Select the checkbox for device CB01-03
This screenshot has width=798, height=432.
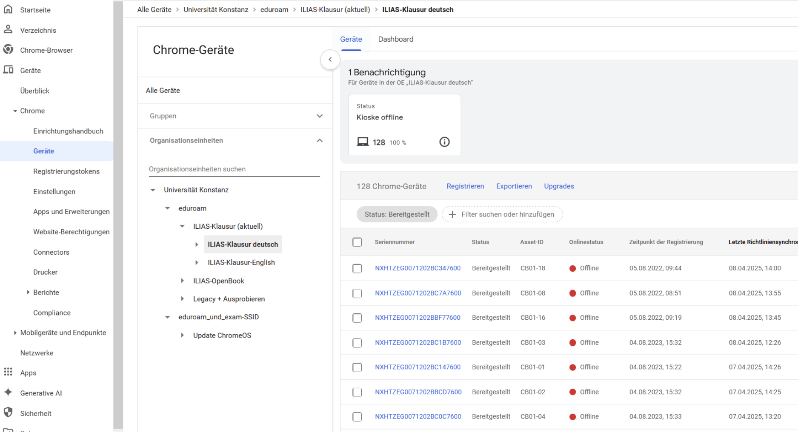coord(357,343)
